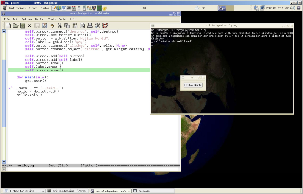Click the Hellow World button in small window
303x194 pixels.
[x=193, y=85]
